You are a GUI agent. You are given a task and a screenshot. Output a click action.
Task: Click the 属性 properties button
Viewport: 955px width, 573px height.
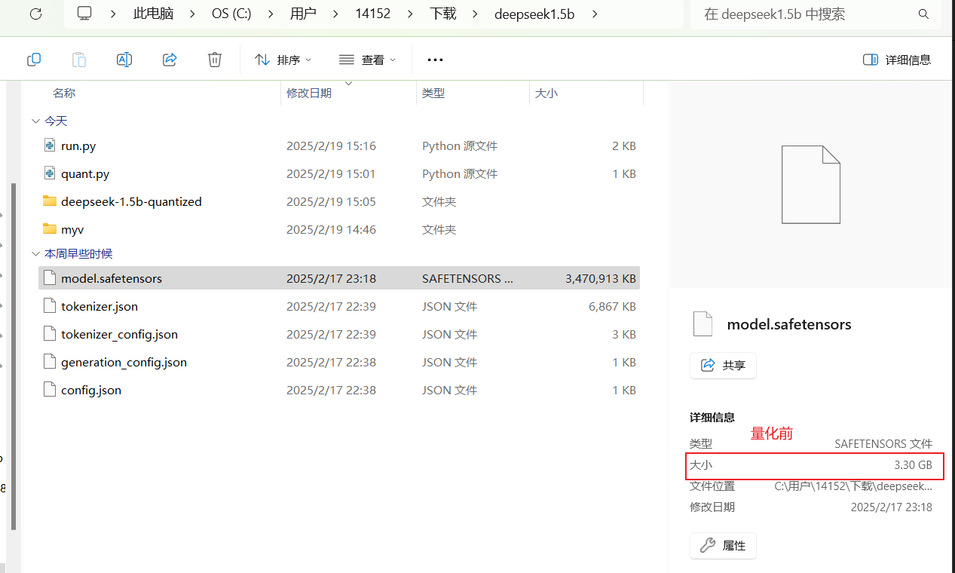pos(723,545)
